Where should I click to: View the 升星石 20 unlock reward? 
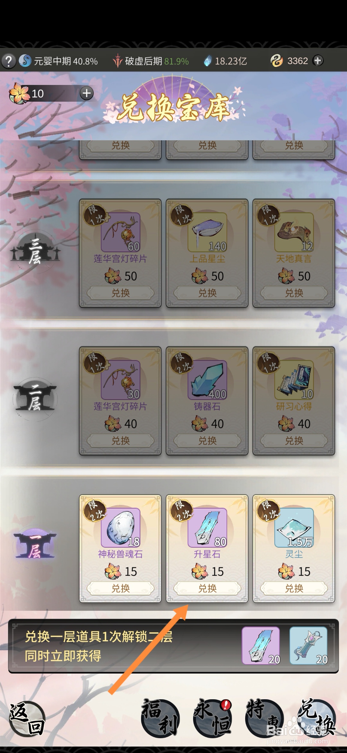click(x=261, y=646)
